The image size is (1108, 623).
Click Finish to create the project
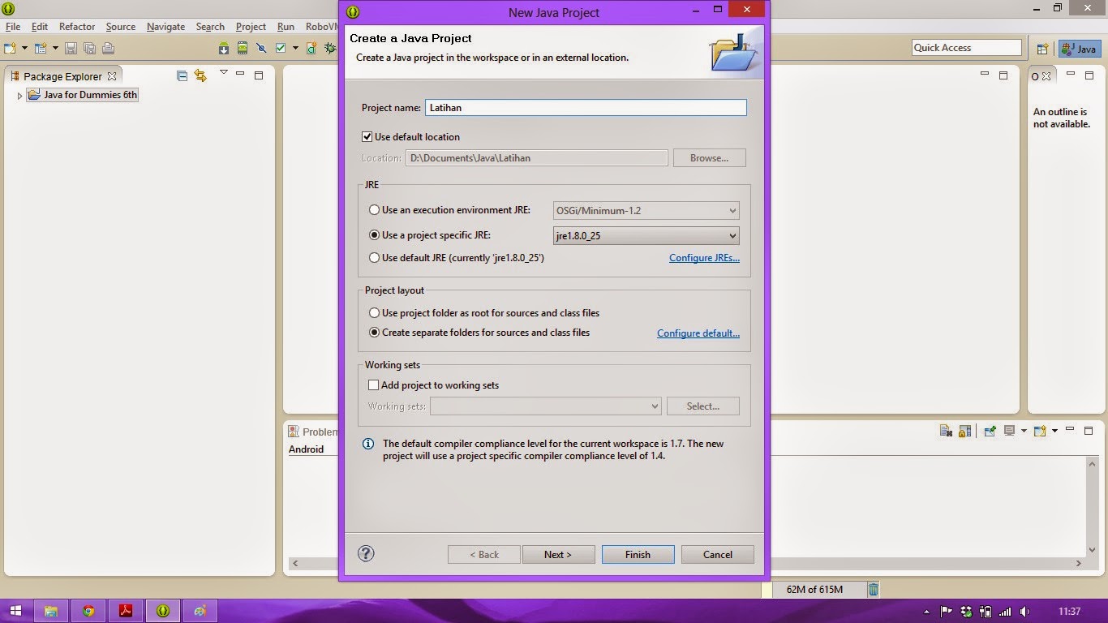pyautogui.click(x=638, y=555)
